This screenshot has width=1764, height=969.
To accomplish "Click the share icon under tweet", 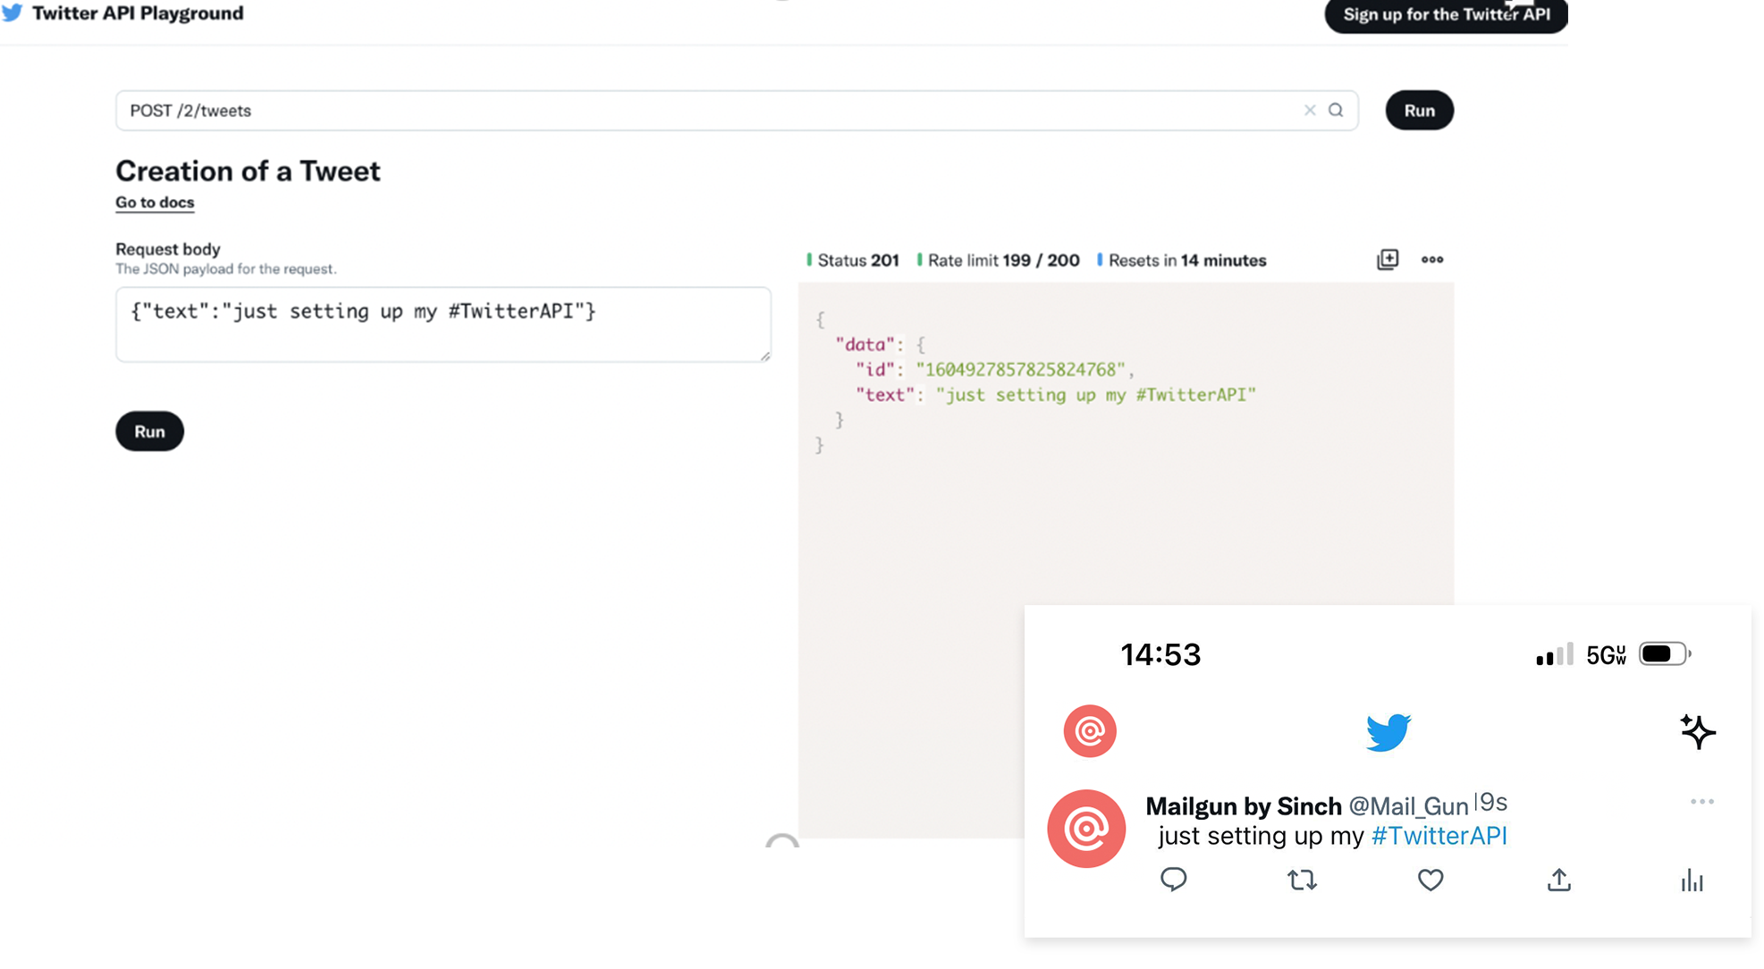I will (1559, 881).
